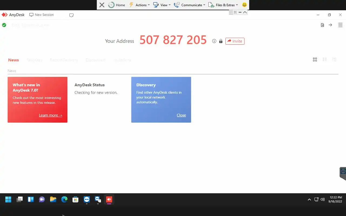This screenshot has height=216, width=346.
Task: Open the Windows Start menu
Action: [x=8, y=200]
